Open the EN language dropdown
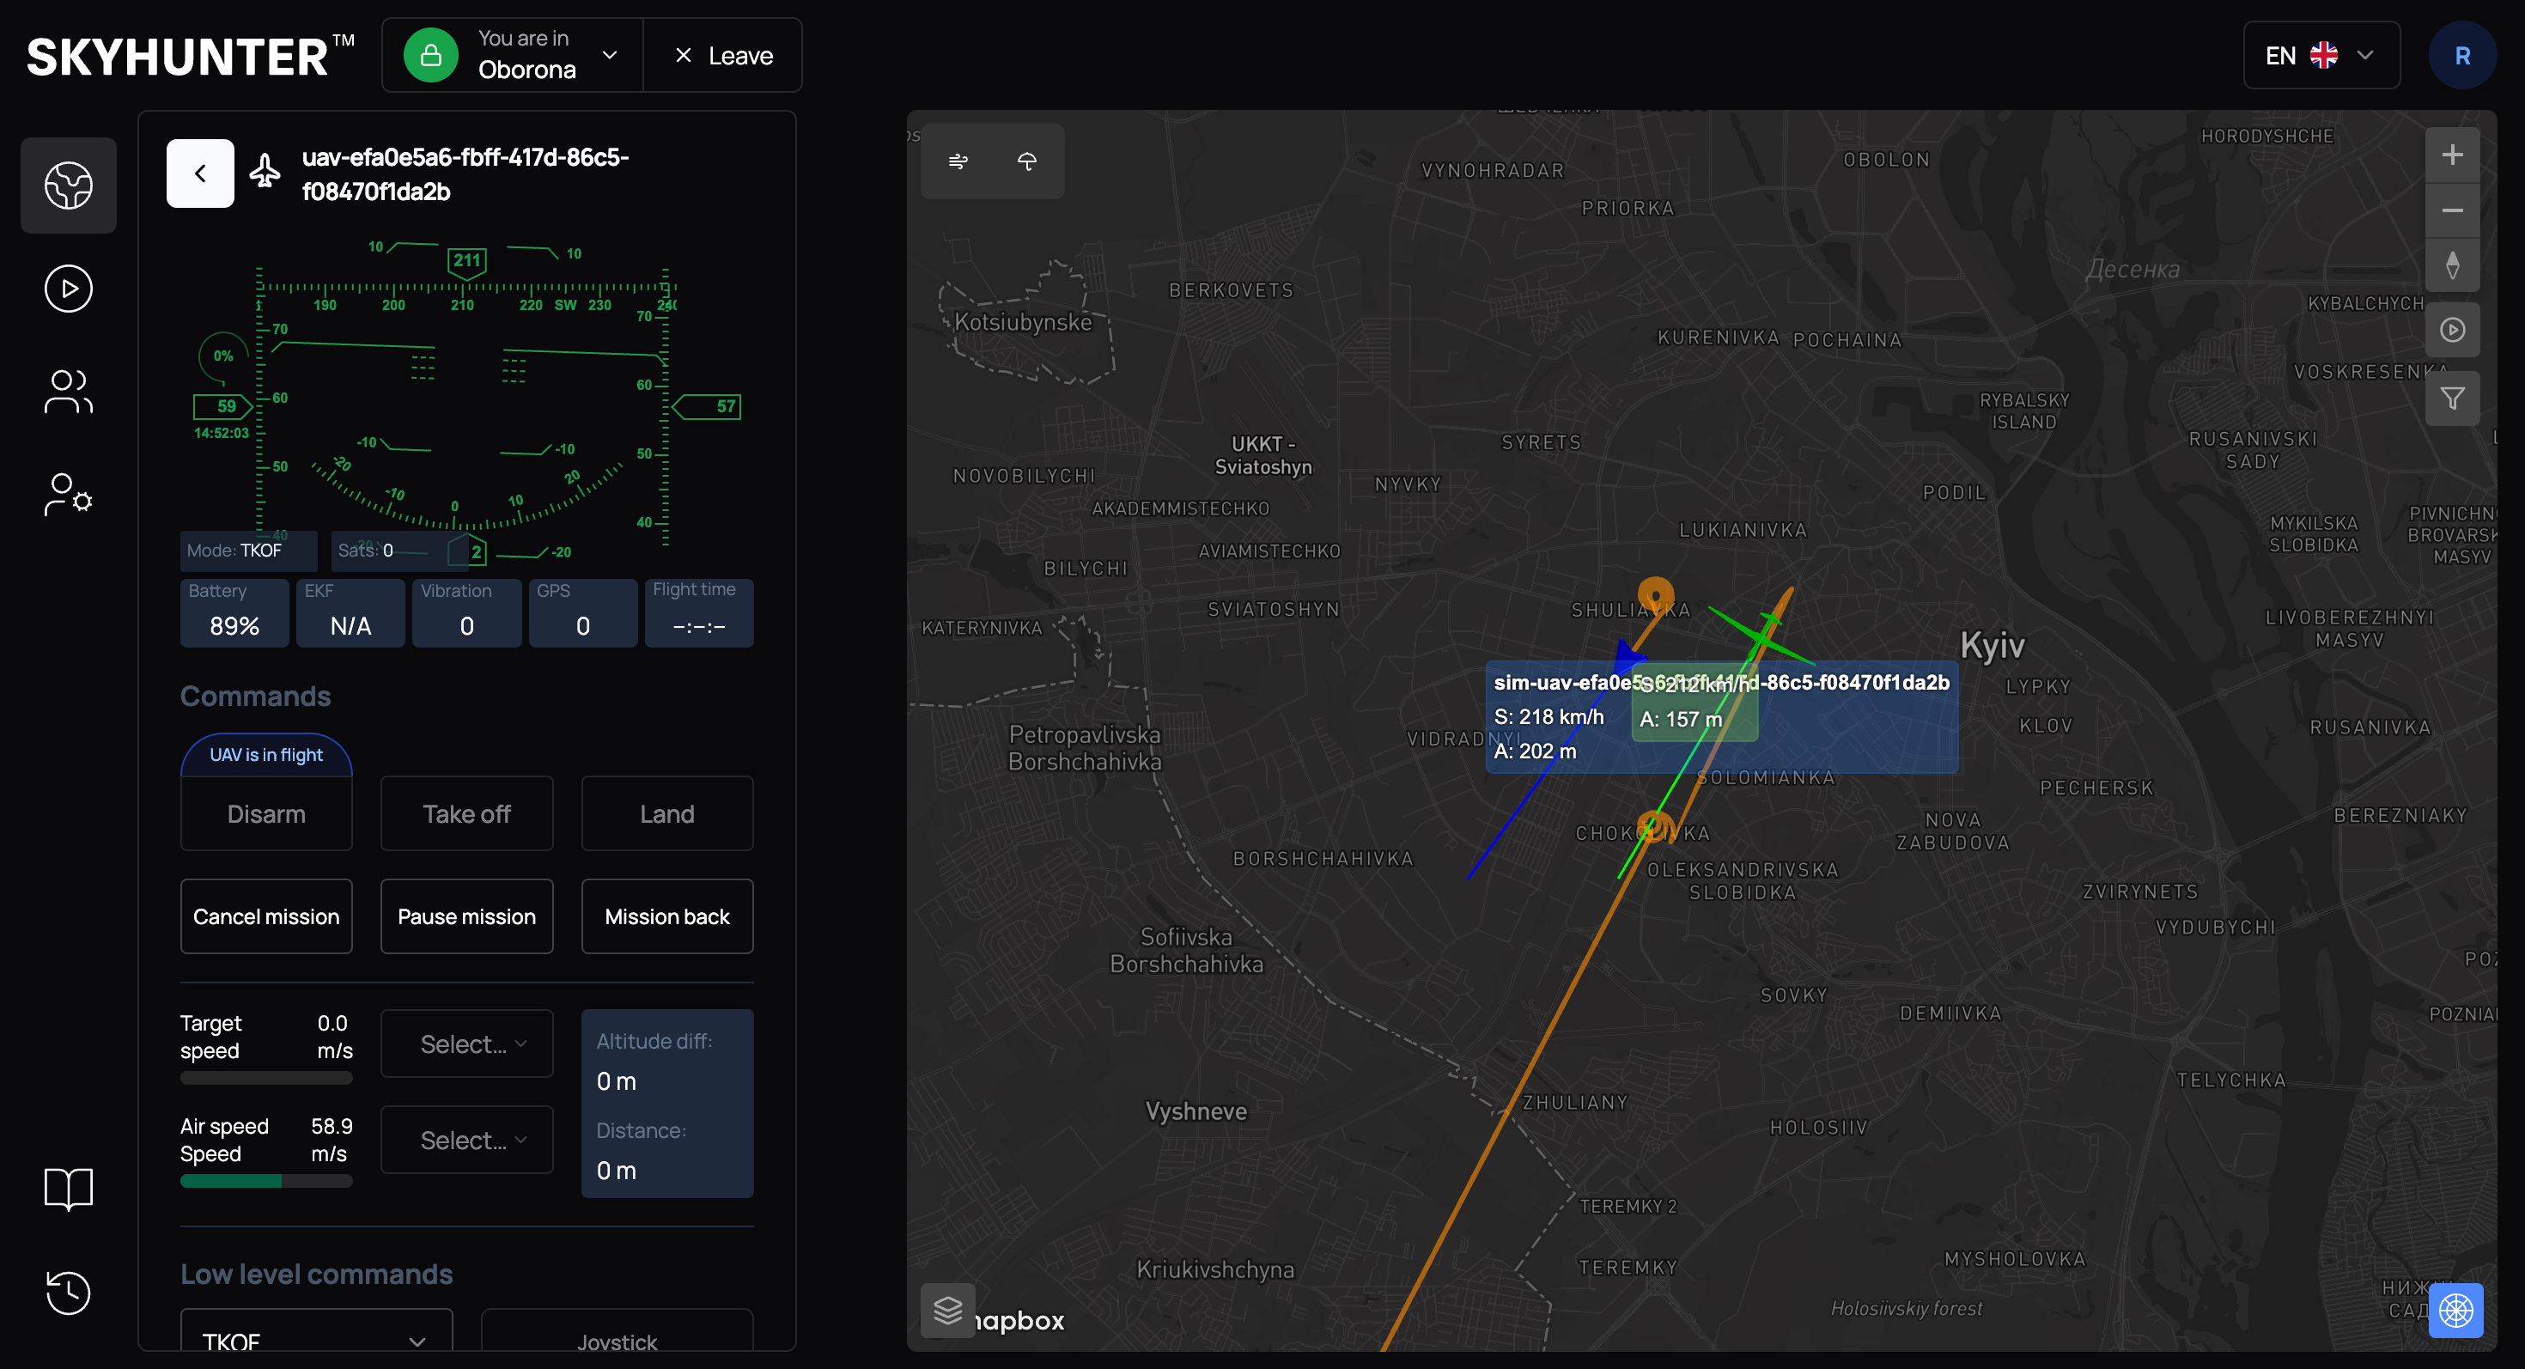 2321,55
